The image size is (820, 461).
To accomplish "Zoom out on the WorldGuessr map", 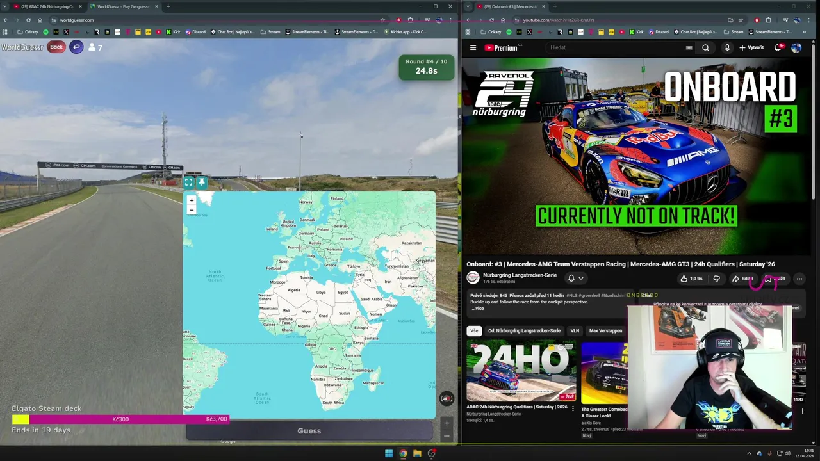I will [191, 210].
